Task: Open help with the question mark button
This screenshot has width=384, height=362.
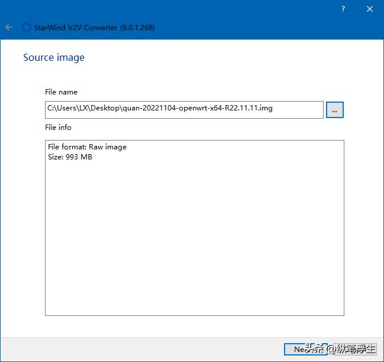Action: pos(343,9)
